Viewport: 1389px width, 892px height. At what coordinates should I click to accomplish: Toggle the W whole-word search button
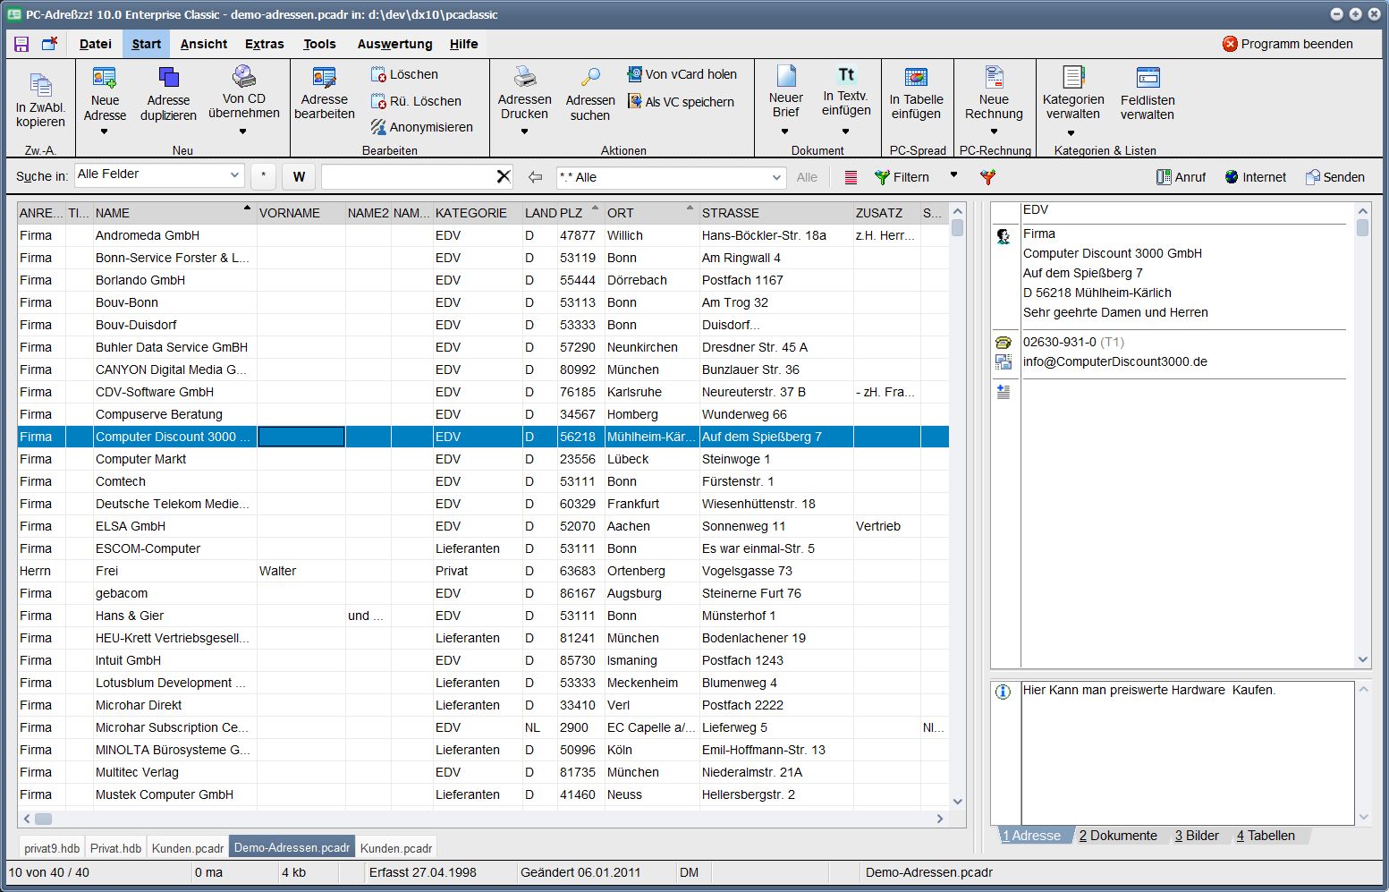pos(299,176)
